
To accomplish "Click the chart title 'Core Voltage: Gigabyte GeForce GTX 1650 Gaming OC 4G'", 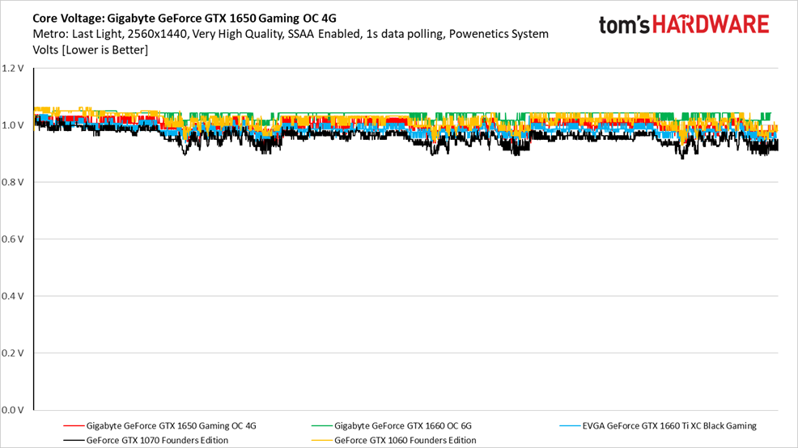I will 185,19.
